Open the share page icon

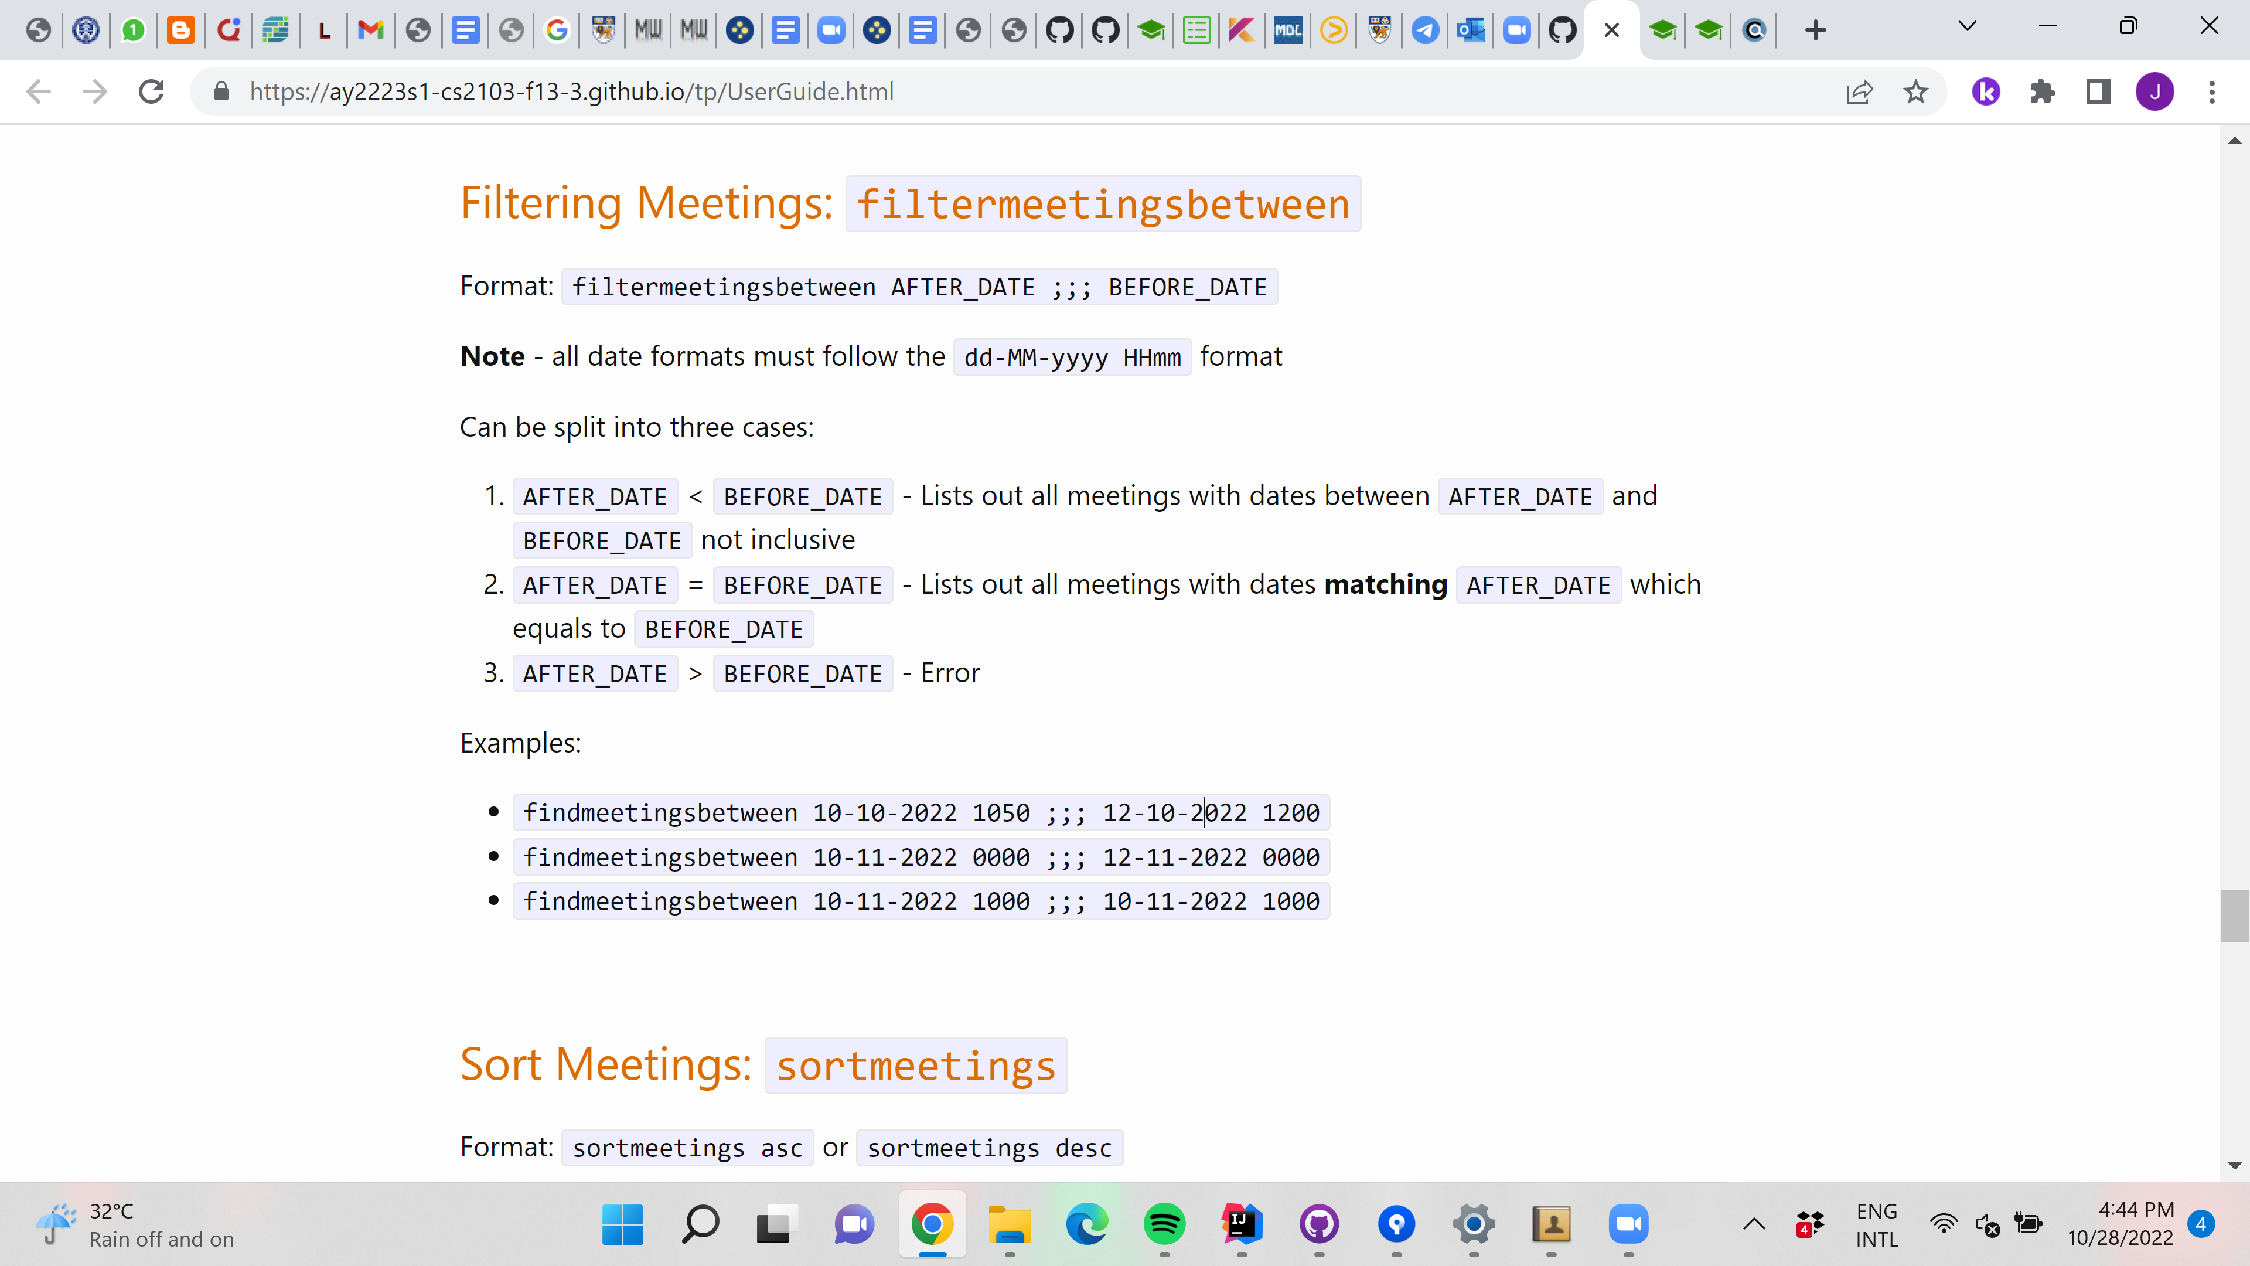coord(1860,92)
